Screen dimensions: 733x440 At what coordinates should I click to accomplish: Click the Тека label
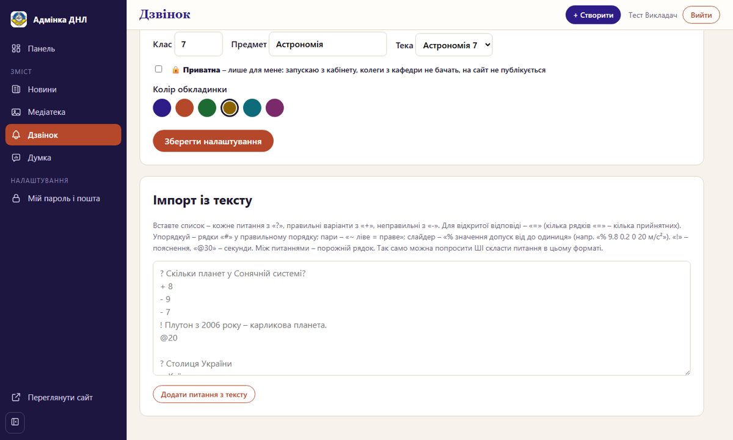404,45
